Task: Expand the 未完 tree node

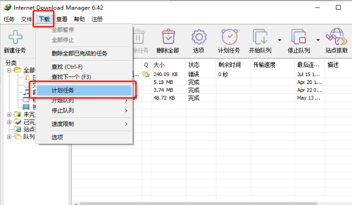Action: [9, 115]
